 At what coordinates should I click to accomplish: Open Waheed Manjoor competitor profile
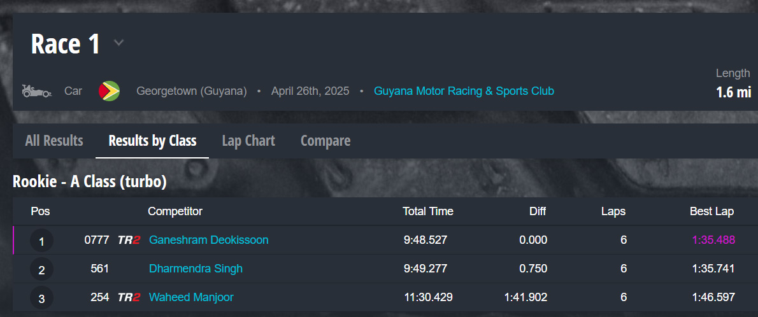(x=191, y=297)
